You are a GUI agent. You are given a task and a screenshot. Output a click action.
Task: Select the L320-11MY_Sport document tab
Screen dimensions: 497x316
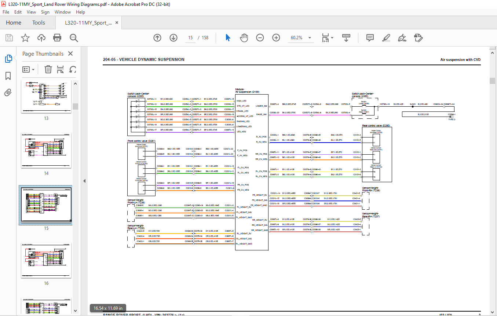coord(88,23)
